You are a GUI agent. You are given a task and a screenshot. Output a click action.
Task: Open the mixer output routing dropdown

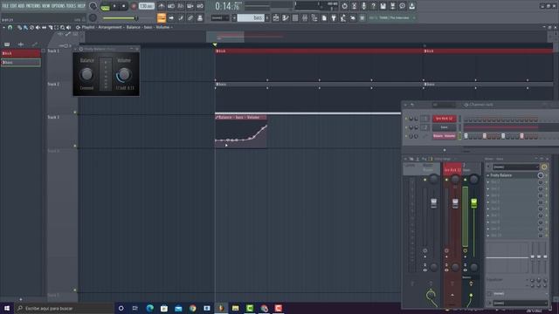(x=521, y=304)
